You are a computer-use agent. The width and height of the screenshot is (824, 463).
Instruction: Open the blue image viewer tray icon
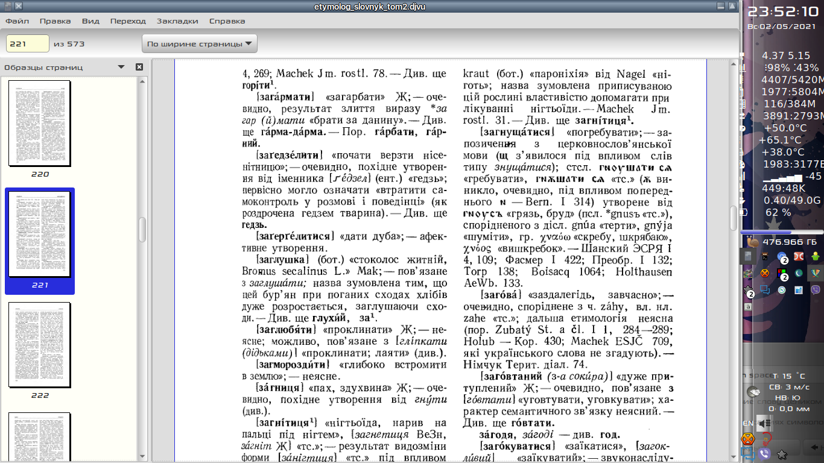(x=798, y=290)
